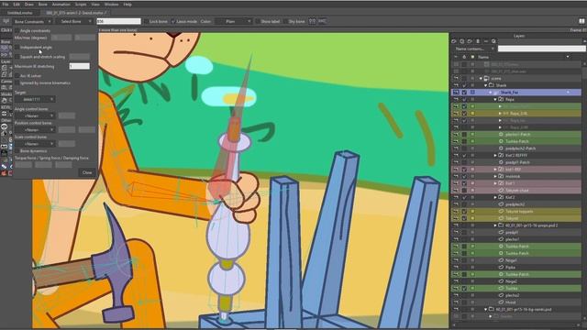Open the Help menu

click(x=127, y=4)
